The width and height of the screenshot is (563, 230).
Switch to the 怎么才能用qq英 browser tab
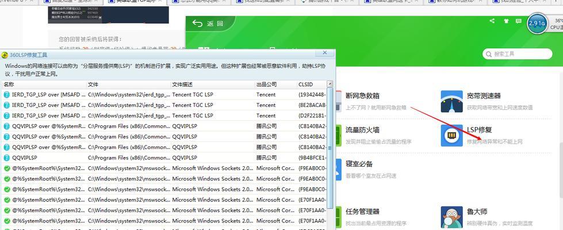coord(199,1)
